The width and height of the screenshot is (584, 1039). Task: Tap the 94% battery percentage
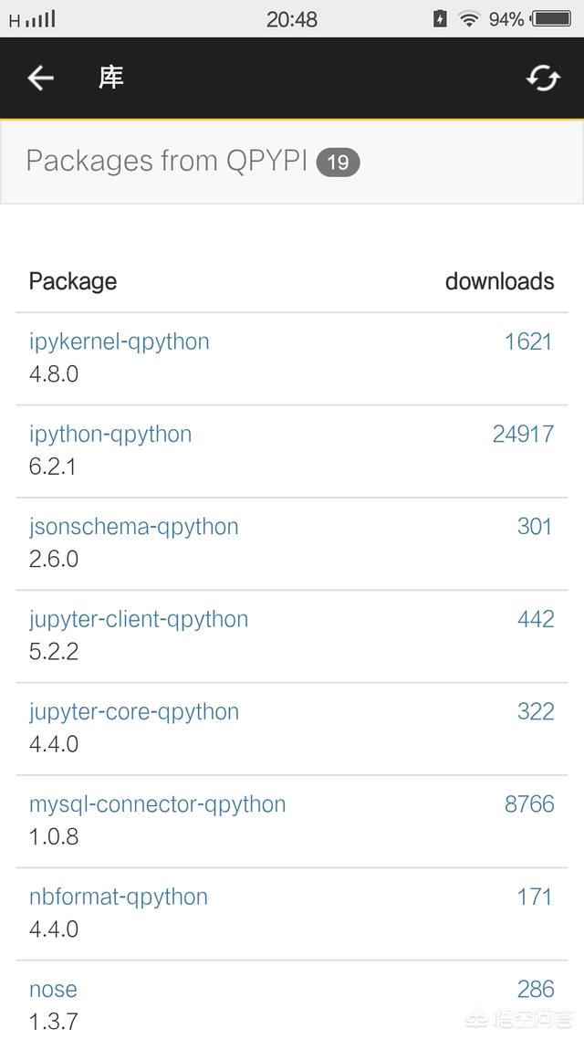(x=506, y=19)
